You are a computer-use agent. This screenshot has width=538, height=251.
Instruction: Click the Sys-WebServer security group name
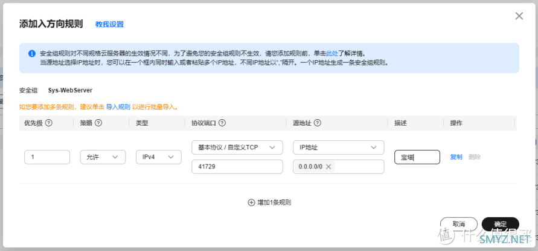tap(70, 90)
